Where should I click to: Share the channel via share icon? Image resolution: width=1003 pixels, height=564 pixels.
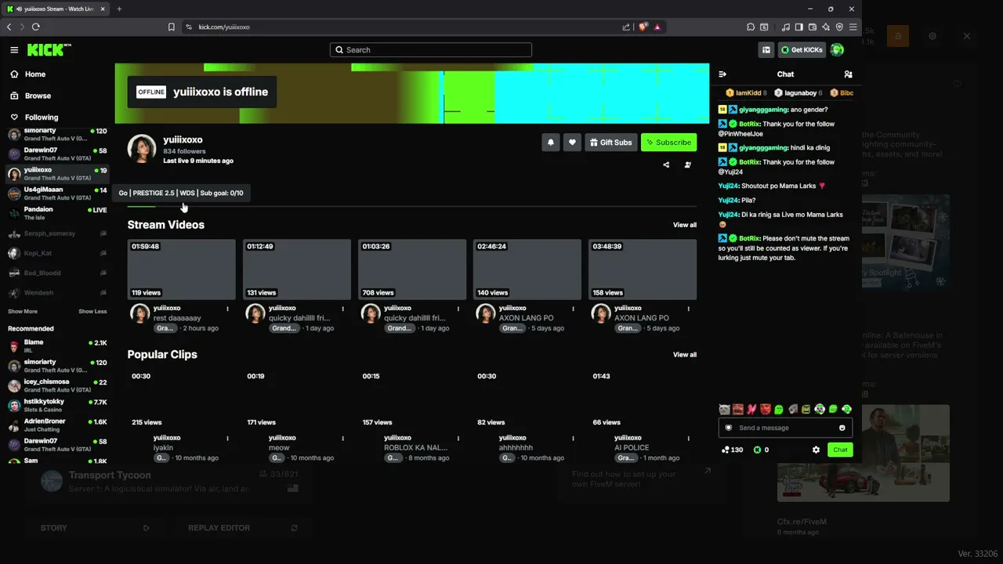[666, 164]
